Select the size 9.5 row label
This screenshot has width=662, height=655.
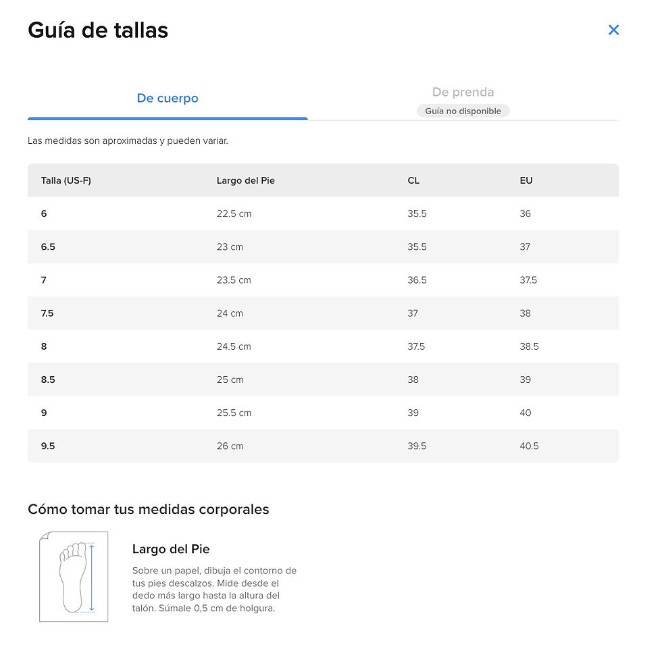48,446
